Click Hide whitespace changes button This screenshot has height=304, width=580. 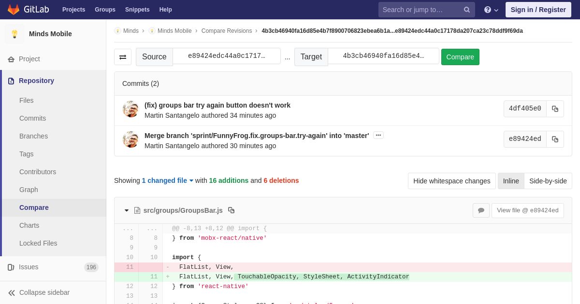click(452, 181)
